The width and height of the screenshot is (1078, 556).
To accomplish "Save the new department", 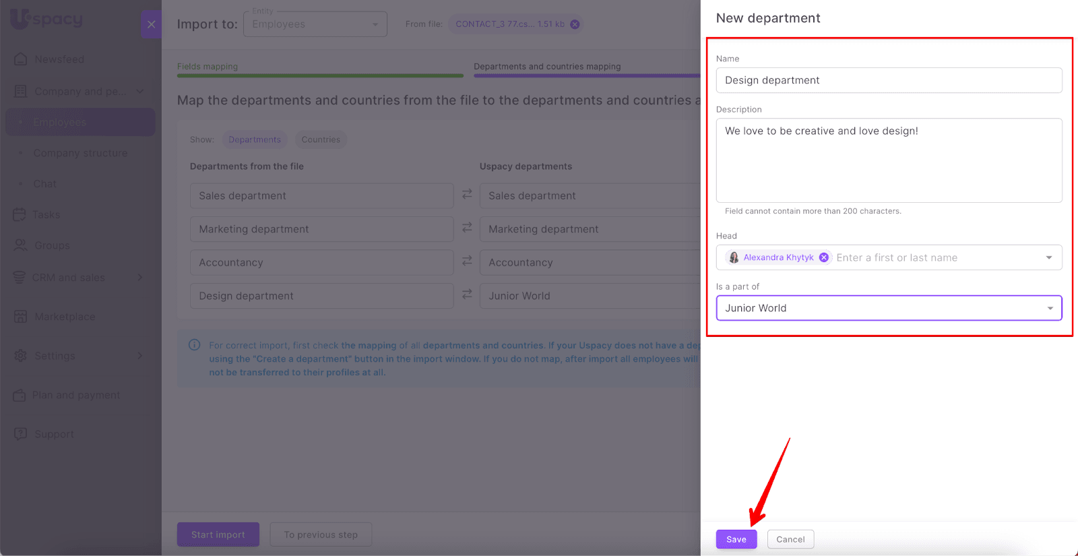I will [x=736, y=539].
